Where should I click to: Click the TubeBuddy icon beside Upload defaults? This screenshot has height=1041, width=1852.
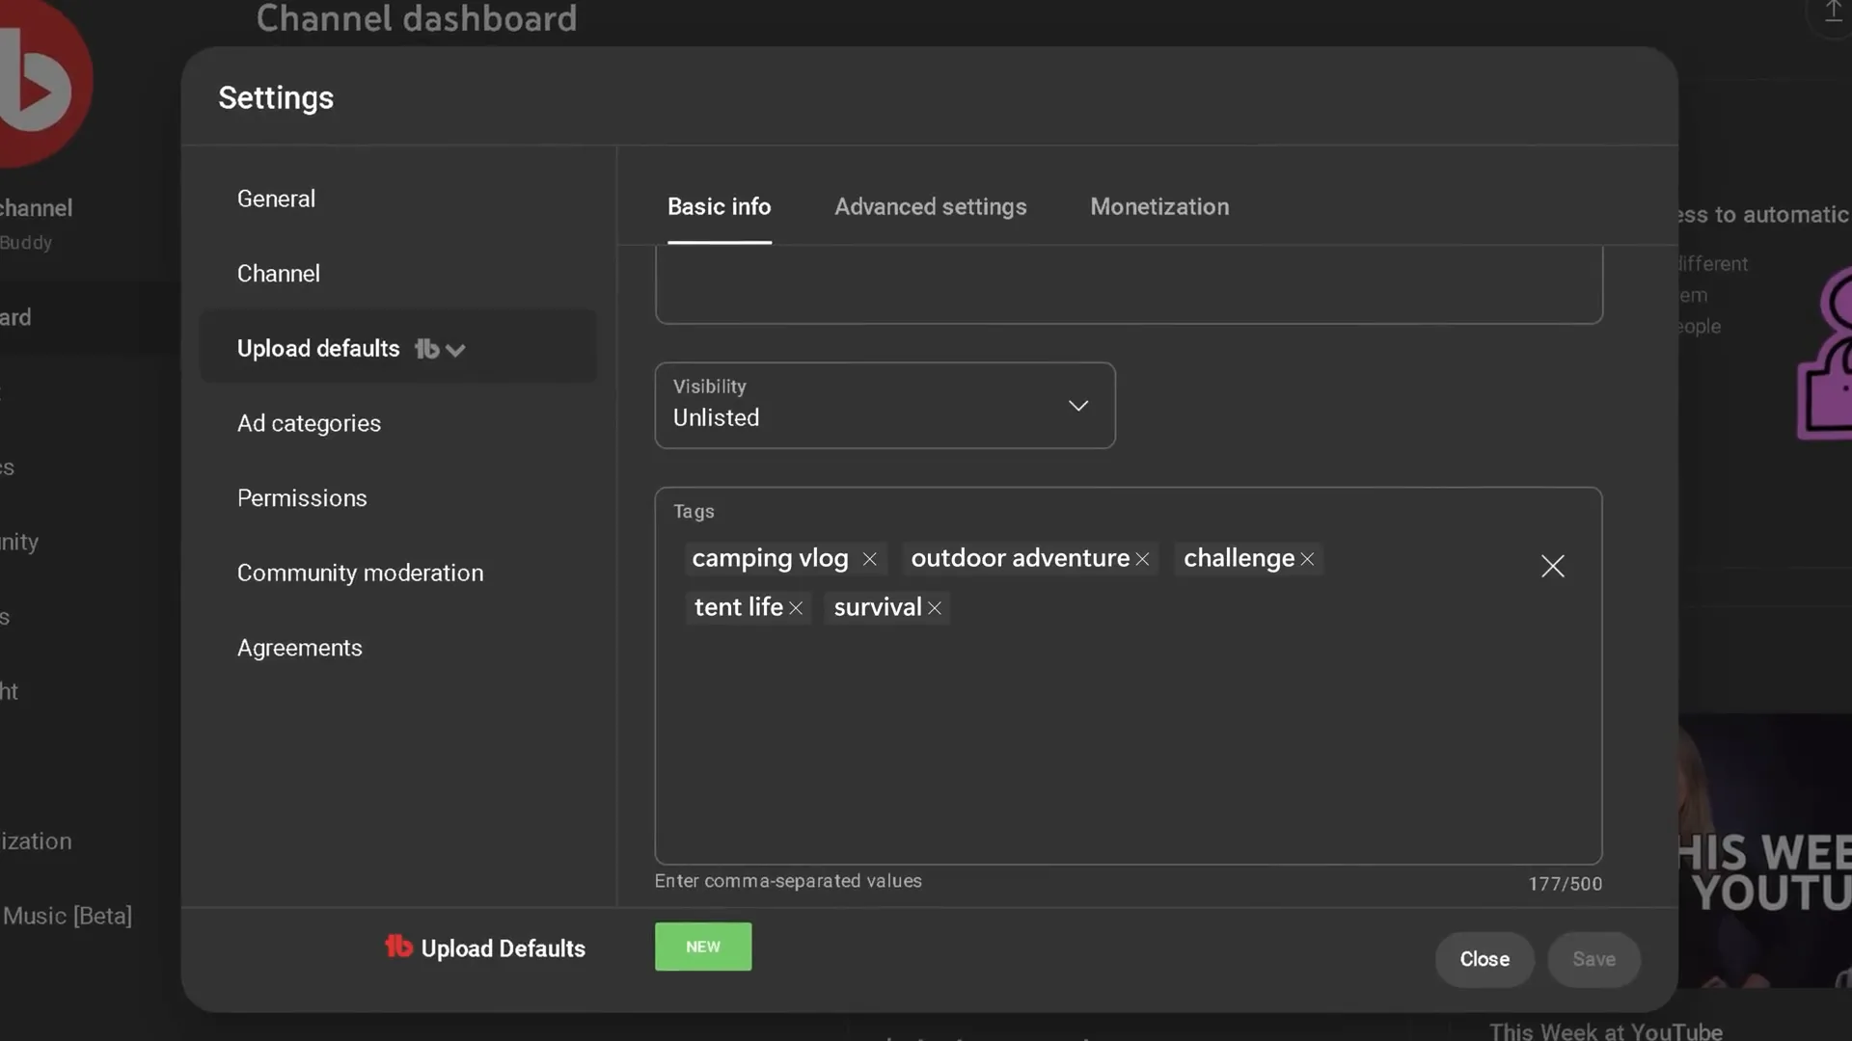tap(427, 349)
